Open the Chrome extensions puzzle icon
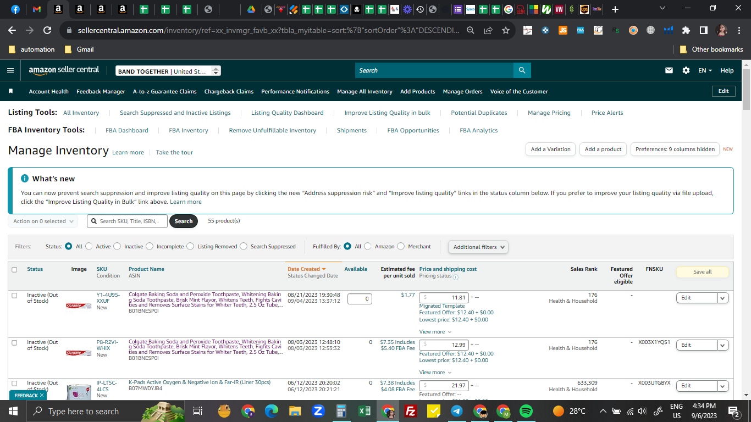The width and height of the screenshot is (751, 422). [686, 30]
